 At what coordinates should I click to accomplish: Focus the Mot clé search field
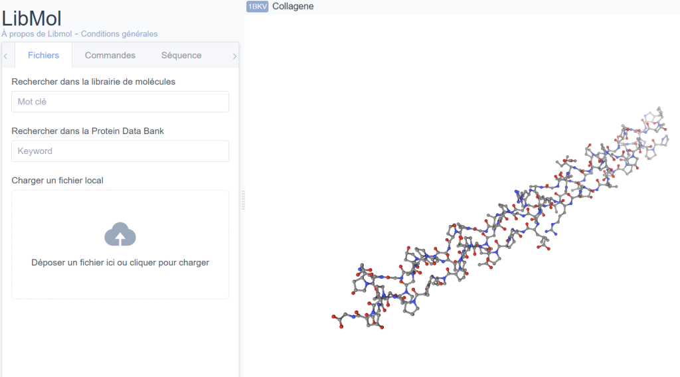(x=120, y=102)
